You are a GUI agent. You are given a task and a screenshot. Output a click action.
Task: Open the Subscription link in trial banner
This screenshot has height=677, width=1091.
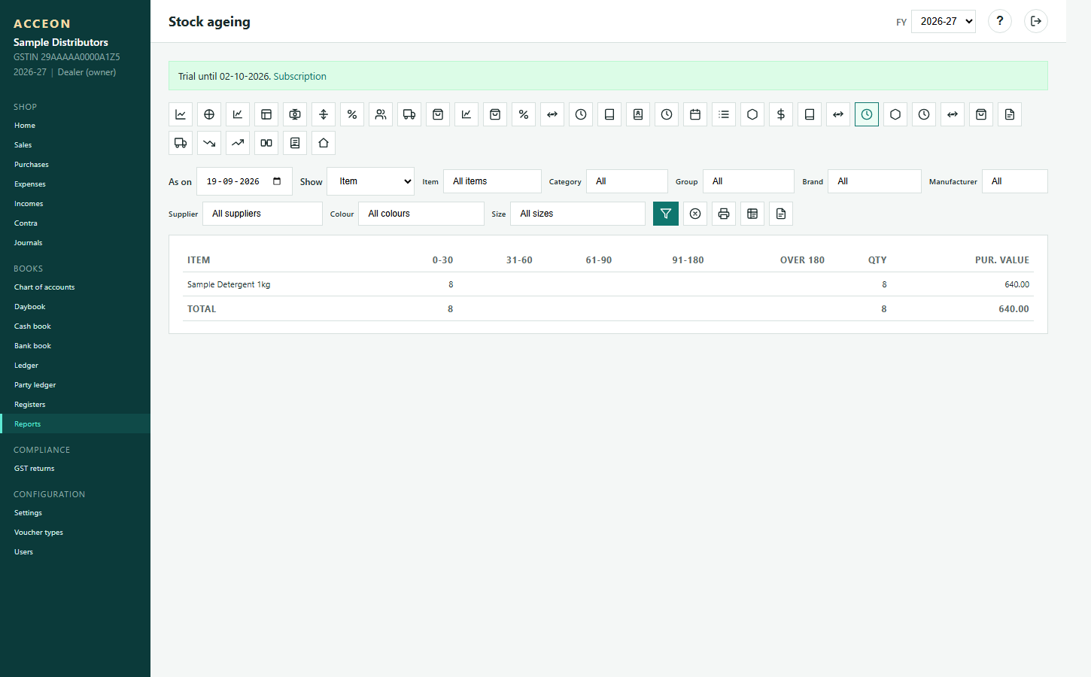tap(299, 76)
